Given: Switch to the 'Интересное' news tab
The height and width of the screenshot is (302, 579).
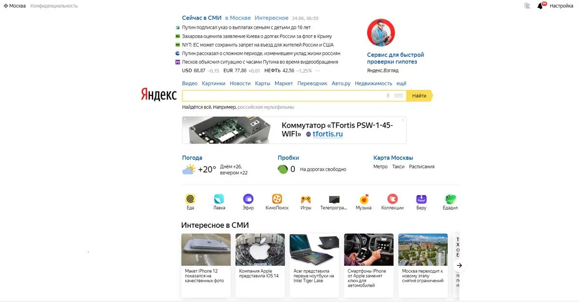Looking at the screenshot, I should (272, 18).
